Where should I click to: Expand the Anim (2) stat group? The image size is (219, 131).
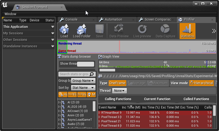pyautogui.click(x=59, y=115)
